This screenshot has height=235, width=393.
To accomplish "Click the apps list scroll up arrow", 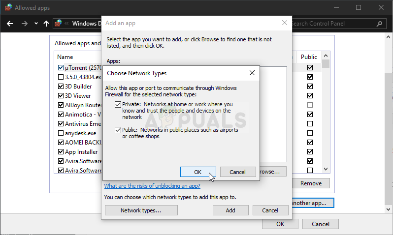I will (326, 56).
